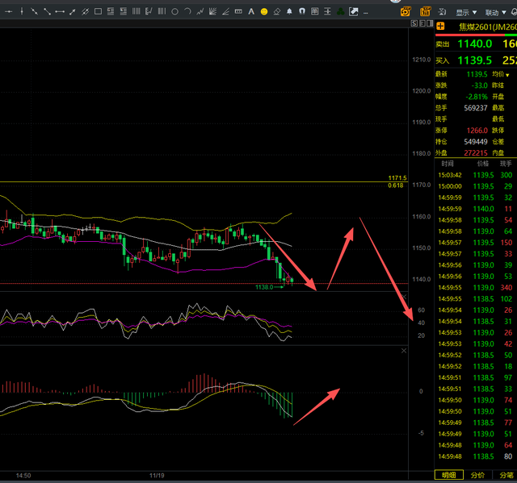The width and height of the screenshot is (517, 483).
Task: Switch to the 分价 tab
Action: (x=477, y=475)
